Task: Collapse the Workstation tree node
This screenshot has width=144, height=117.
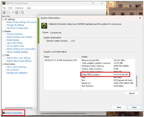Action: coord(3,64)
